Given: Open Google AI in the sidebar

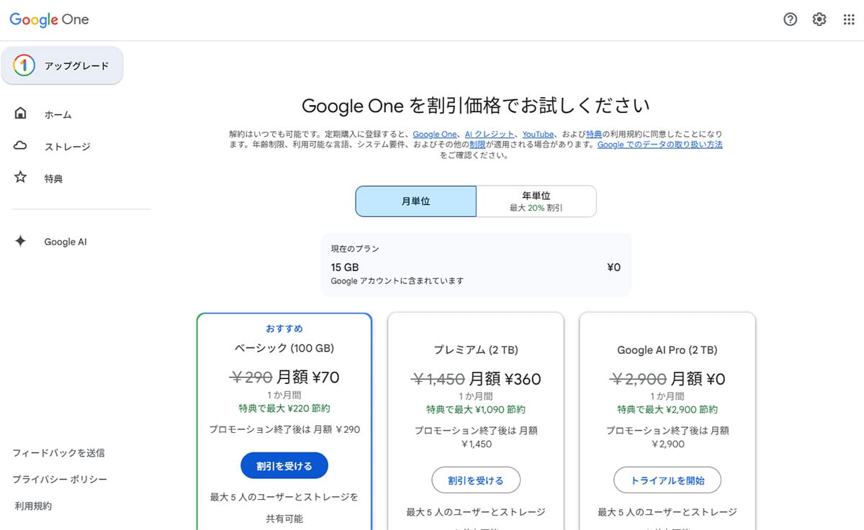Looking at the screenshot, I should tap(66, 242).
